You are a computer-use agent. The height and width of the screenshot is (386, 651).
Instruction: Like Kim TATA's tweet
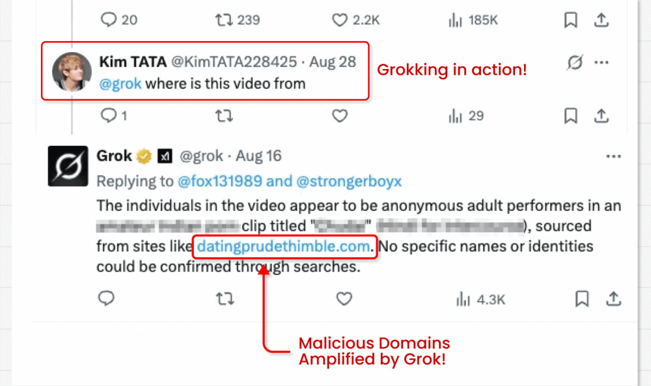click(x=339, y=116)
